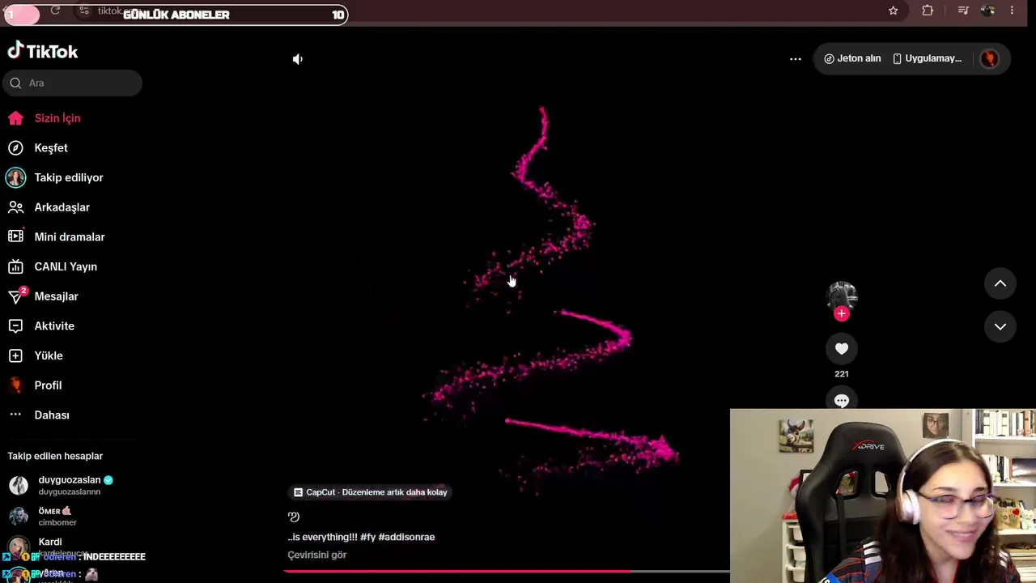The height and width of the screenshot is (583, 1036).
Task: Open the video three-dot options menu
Action: coord(796,59)
